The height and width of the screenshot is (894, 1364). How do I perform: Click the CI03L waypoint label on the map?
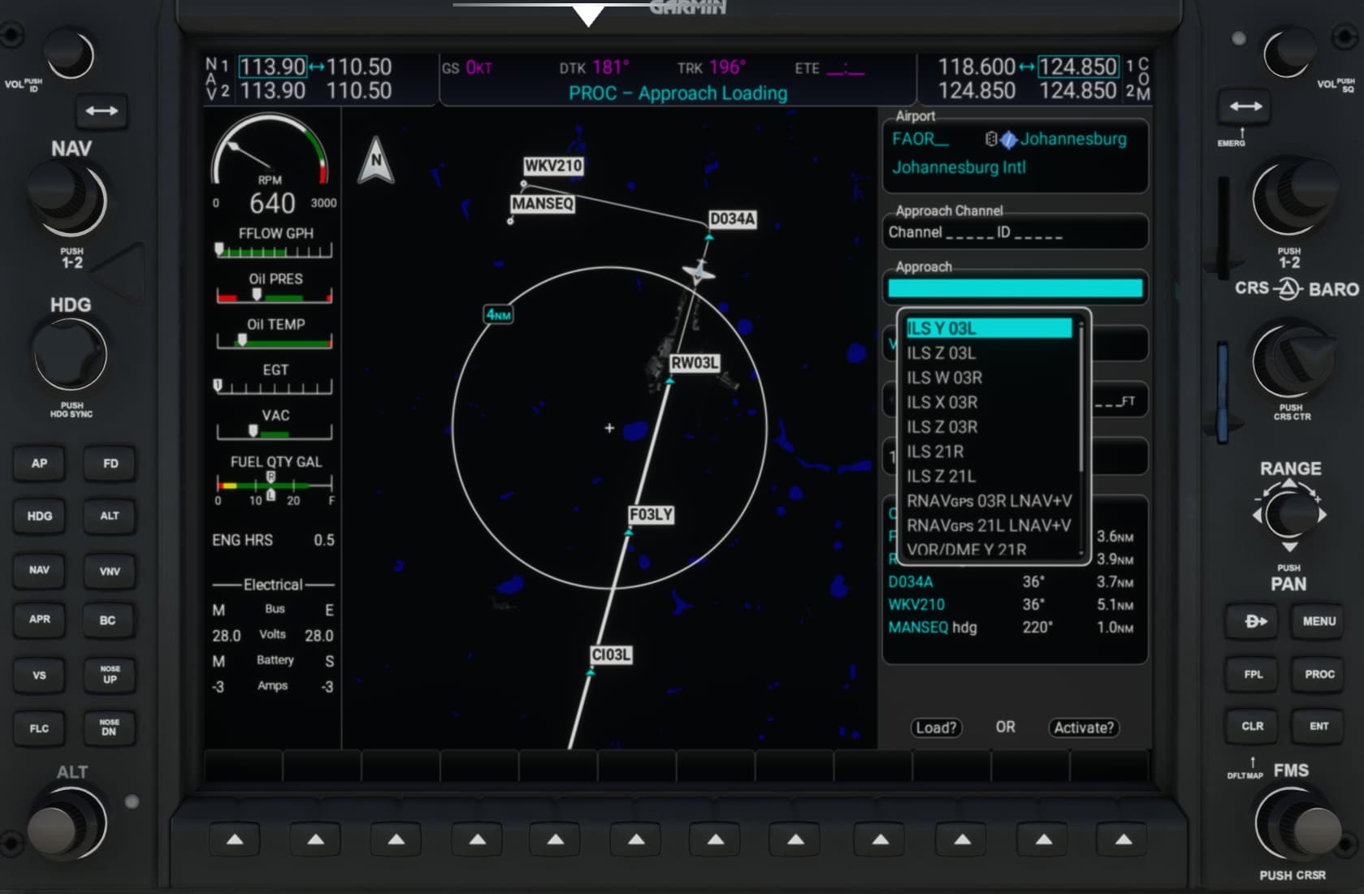tap(611, 654)
